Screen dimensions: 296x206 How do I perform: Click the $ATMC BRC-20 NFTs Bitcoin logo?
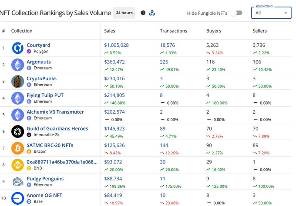pyautogui.click(x=17, y=148)
